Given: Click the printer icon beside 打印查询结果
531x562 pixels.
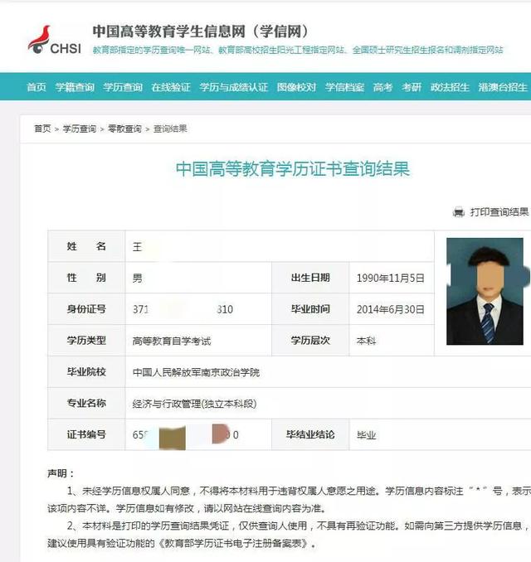Looking at the screenshot, I should pyautogui.click(x=458, y=212).
